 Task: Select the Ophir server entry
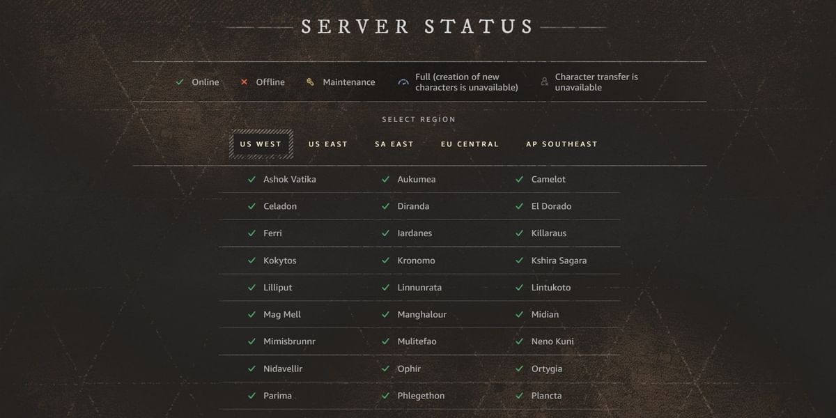410,369
